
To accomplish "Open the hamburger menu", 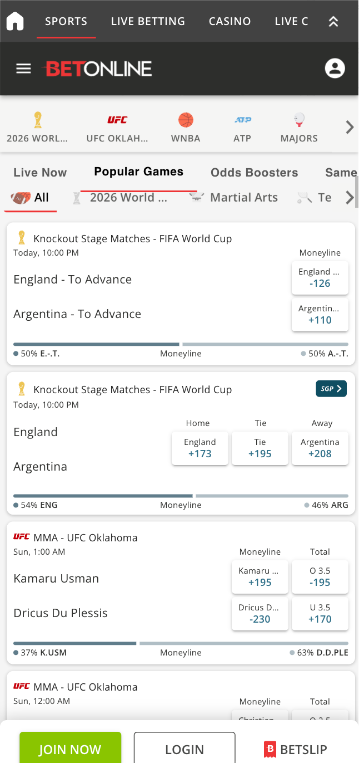I will 23,69.
